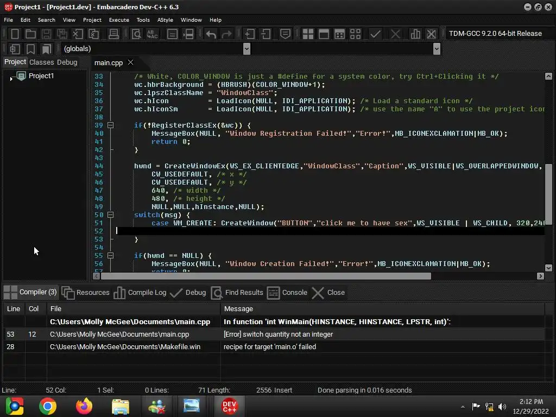This screenshot has width=556, height=417.
Task: Click the File column header
Action: point(134,309)
